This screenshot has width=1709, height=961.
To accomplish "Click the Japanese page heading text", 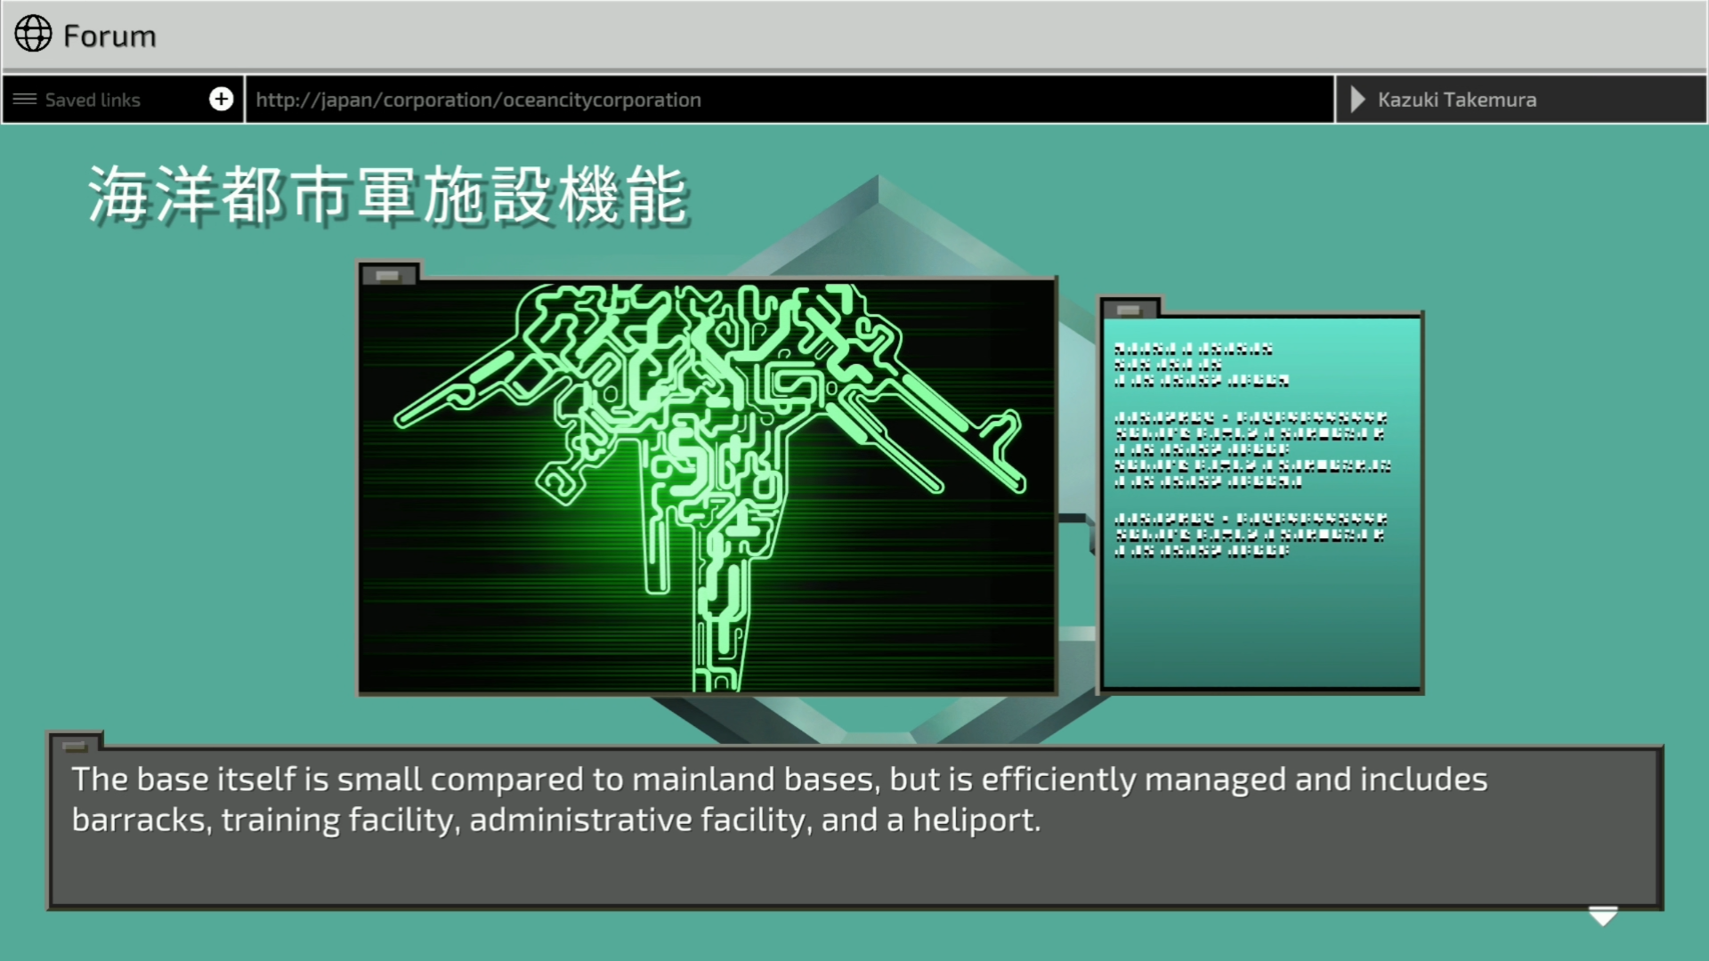I will [x=387, y=196].
